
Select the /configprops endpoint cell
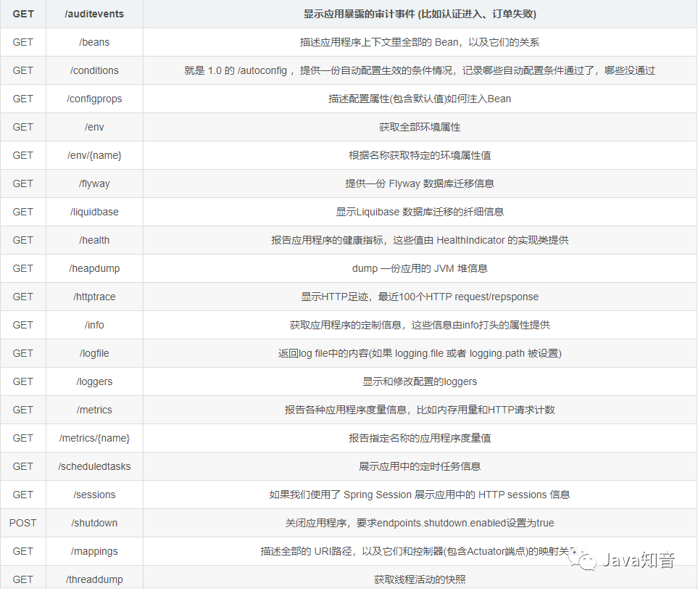(x=94, y=99)
